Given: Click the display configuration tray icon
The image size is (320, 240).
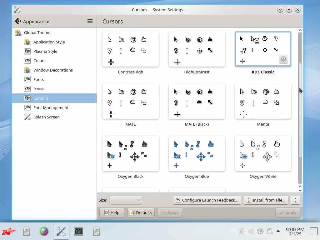Looking at the screenshot, I should click(x=270, y=231).
